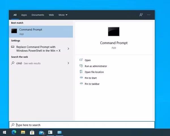Select the Web tab
Screen dimensions: 170x136
[x=51, y=15]
